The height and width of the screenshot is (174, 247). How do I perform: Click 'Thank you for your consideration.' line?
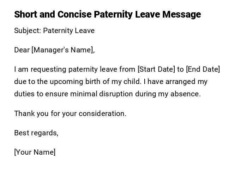pos(70,114)
